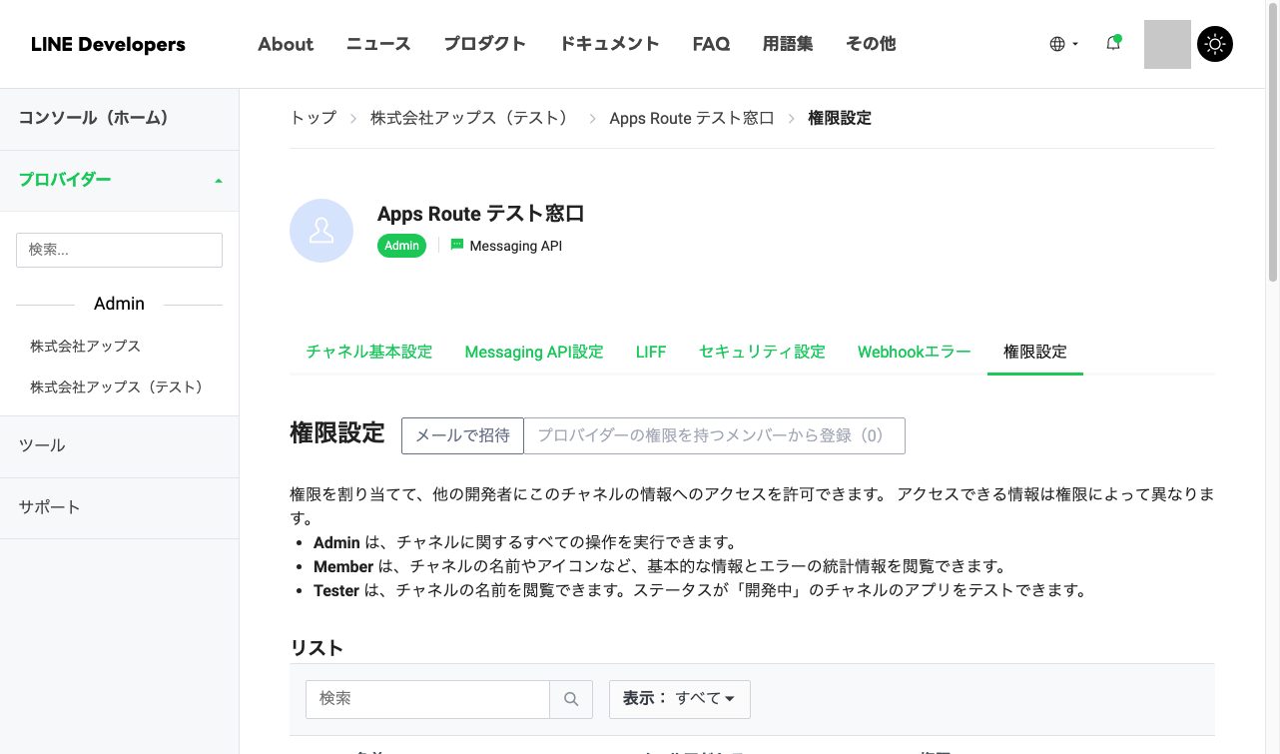
Task: Open the ツール sidebar section
Action: pyautogui.click(x=119, y=445)
